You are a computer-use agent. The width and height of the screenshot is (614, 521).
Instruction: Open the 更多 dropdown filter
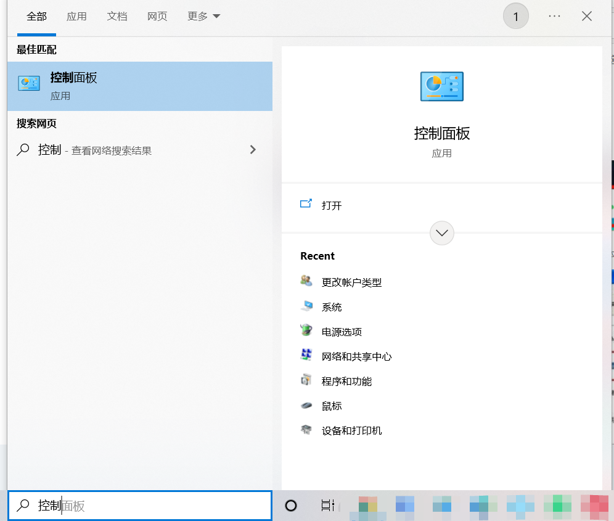[203, 17]
